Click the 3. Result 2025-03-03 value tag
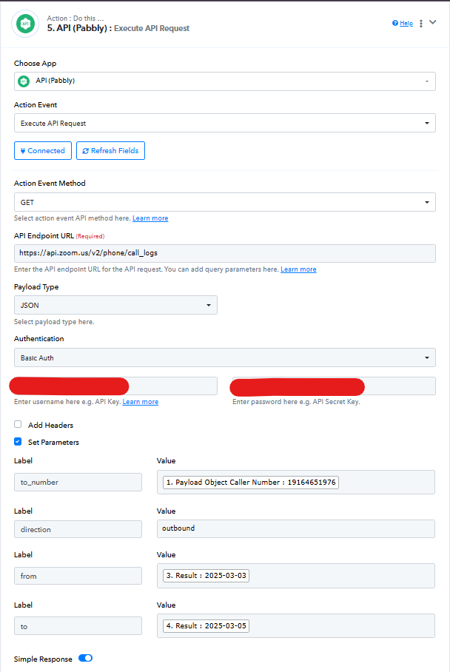Viewport: 450px width, 672px height. click(x=206, y=576)
